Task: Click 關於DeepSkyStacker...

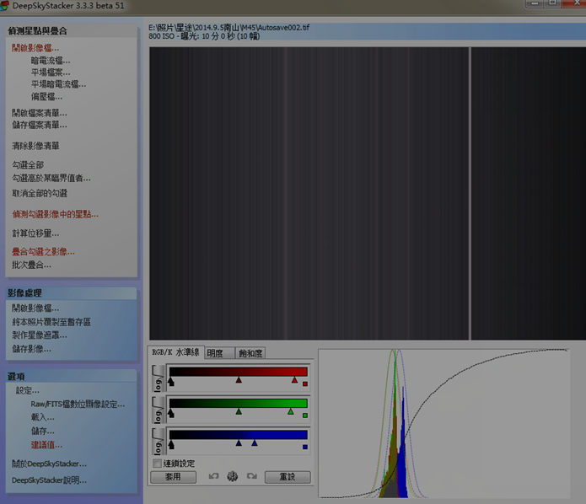Action: click(49, 464)
